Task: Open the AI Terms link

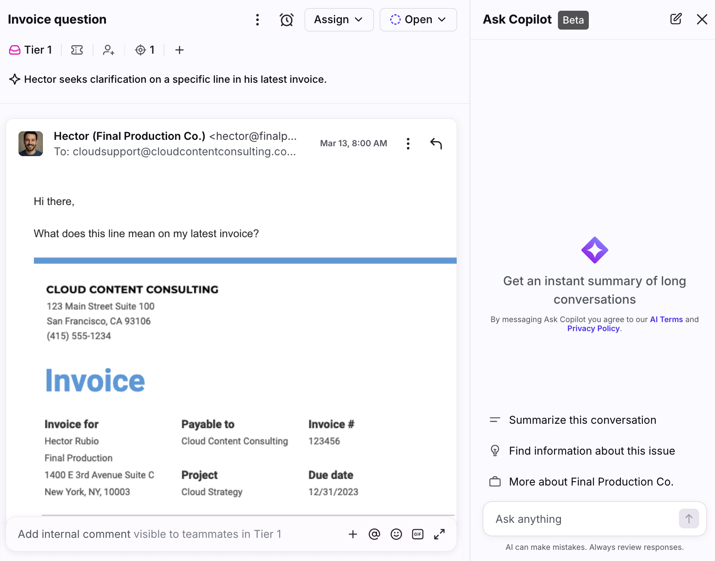Action: coord(666,320)
